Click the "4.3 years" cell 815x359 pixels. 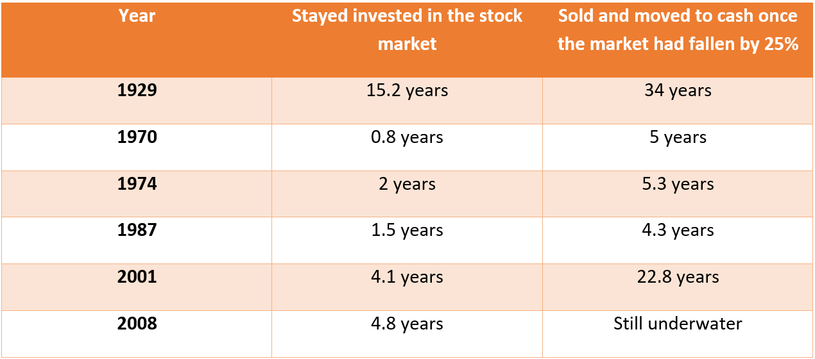coord(678,230)
